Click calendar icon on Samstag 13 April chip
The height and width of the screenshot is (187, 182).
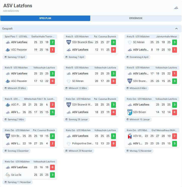click(5, 57)
